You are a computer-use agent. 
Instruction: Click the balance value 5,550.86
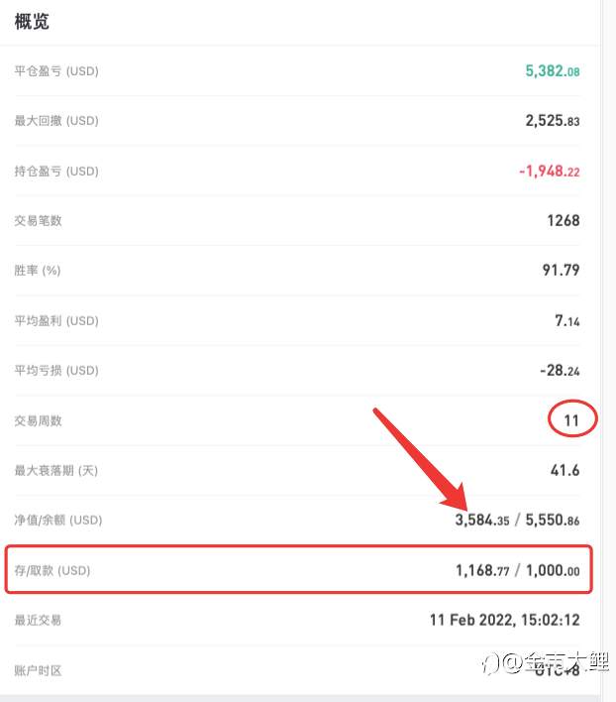coord(552,520)
